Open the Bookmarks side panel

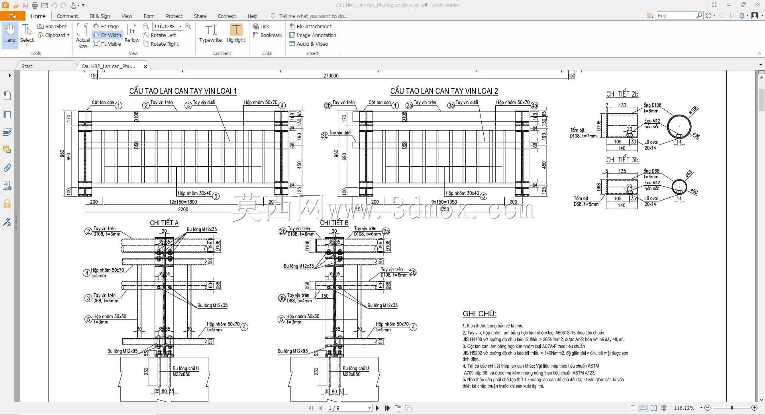coord(7,95)
